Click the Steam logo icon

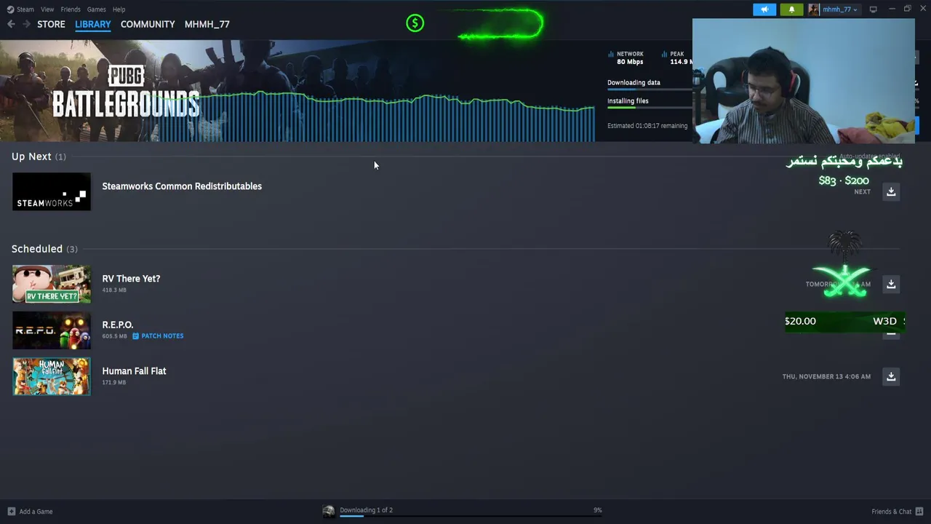click(x=10, y=9)
